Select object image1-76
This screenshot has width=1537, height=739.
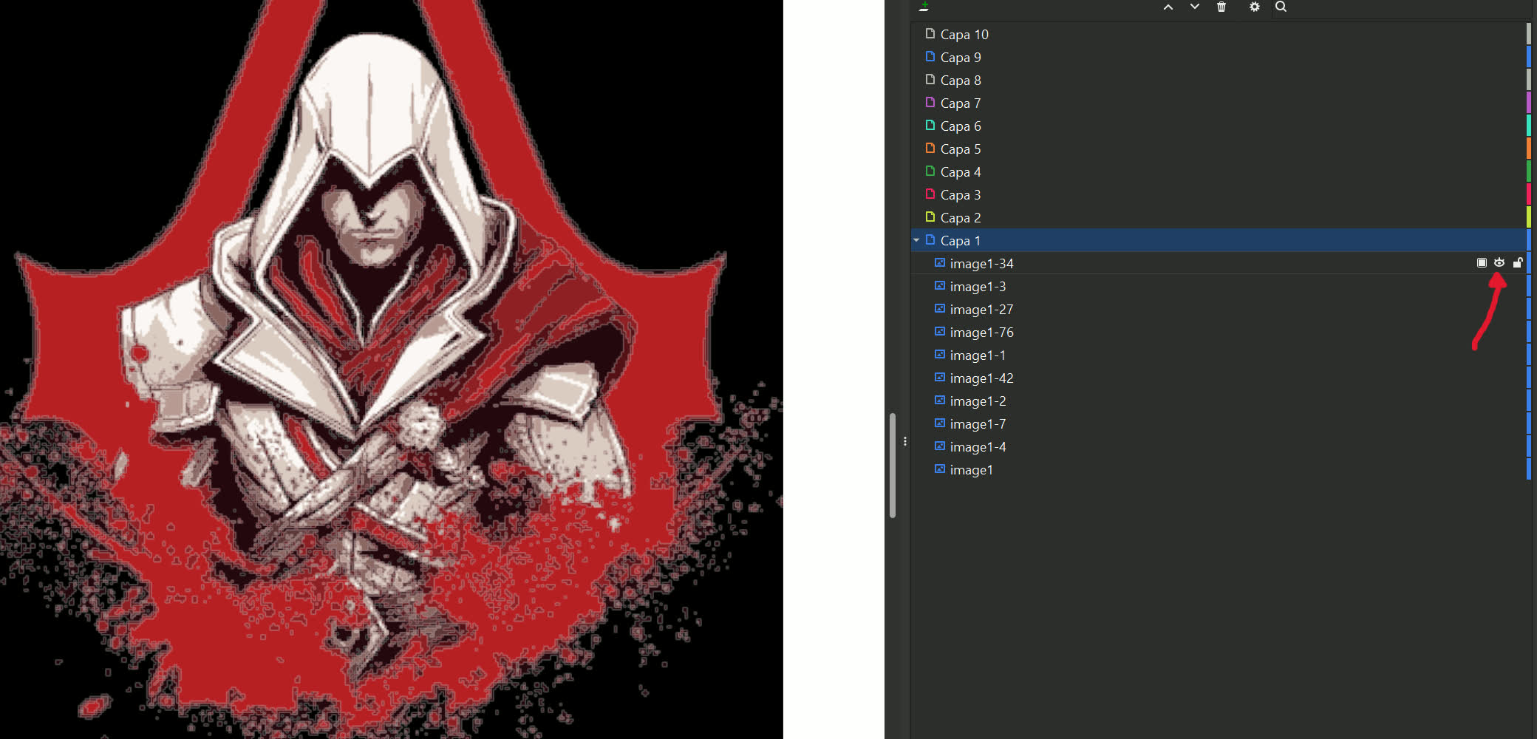coord(981,332)
